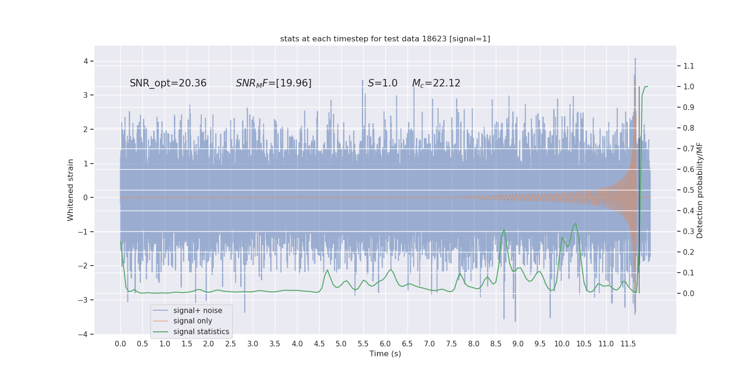Click the 'Time (s)' x-axis label
This screenshot has height=376, width=752.
[385, 353]
